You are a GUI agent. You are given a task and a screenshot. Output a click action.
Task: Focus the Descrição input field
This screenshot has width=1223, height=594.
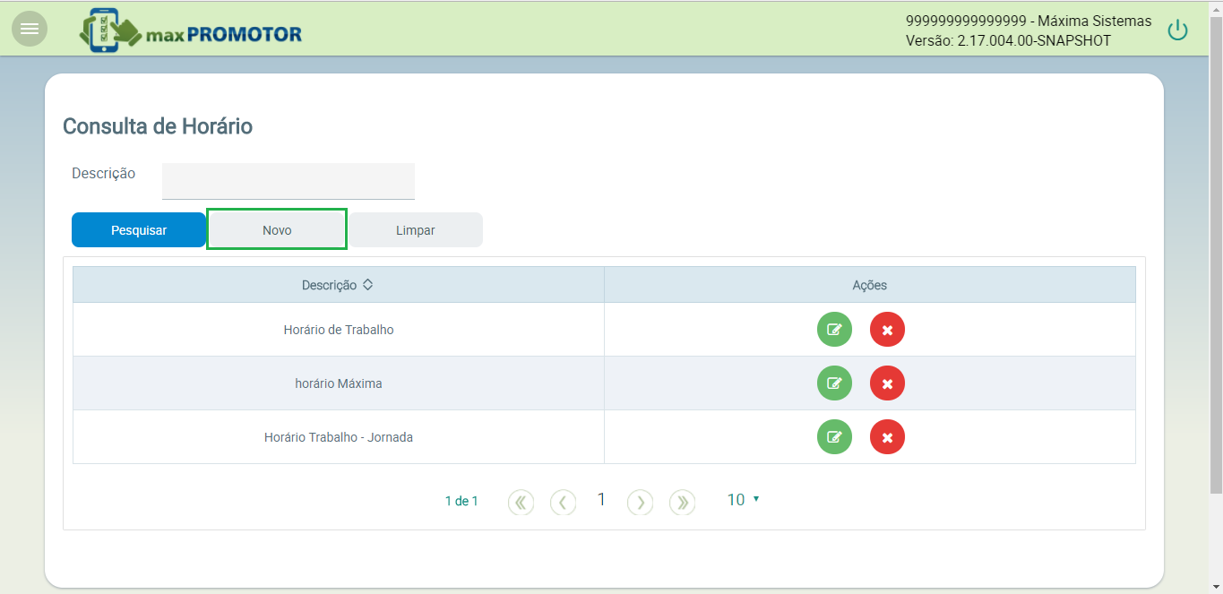[289, 181]
